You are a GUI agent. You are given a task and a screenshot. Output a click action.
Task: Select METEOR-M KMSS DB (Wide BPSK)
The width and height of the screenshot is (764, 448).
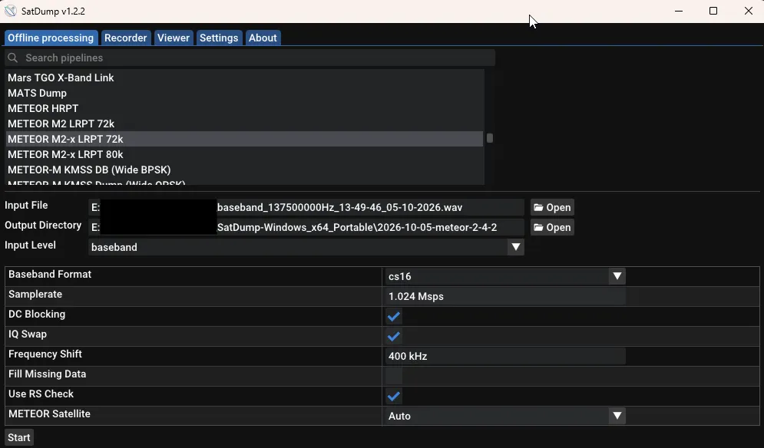point(245,170)
